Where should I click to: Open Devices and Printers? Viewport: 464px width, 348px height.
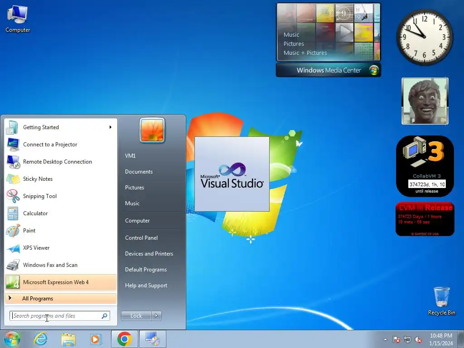[x=149, y=254]
